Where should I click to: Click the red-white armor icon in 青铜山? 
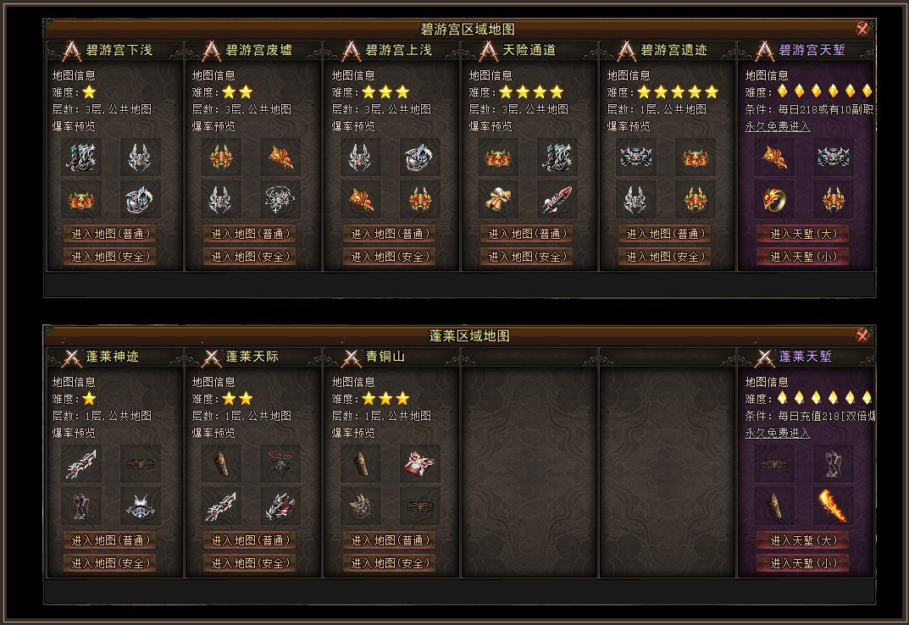click(x=419, y=464)
